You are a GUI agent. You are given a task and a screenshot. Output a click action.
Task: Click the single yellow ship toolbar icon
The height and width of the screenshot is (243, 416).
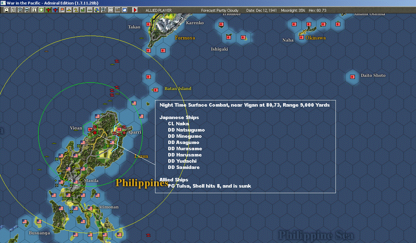click(69, 10)
